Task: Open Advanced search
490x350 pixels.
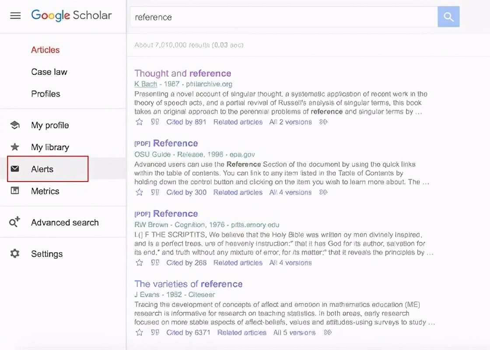Action: click(65, 223)
